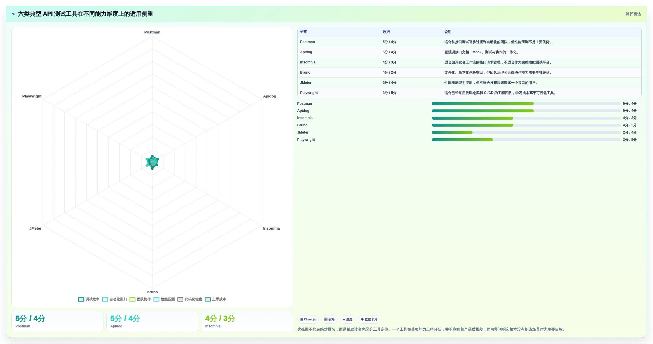Select the Postman row name in table
Viewport: 653px width, 344px height.
pyautogui.click(x=308, y=42)
